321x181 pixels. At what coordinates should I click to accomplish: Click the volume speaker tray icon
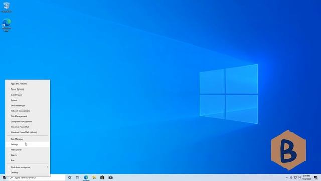[299, 177]
